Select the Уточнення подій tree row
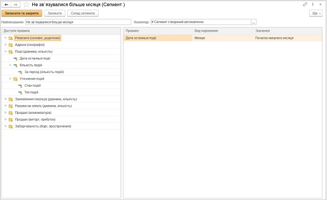The width and height of the screenshot is (327, 200). point(61,79)
